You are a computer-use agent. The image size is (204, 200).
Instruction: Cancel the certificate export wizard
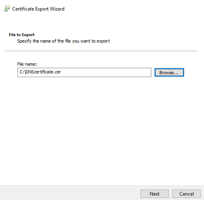pos(187,194)
